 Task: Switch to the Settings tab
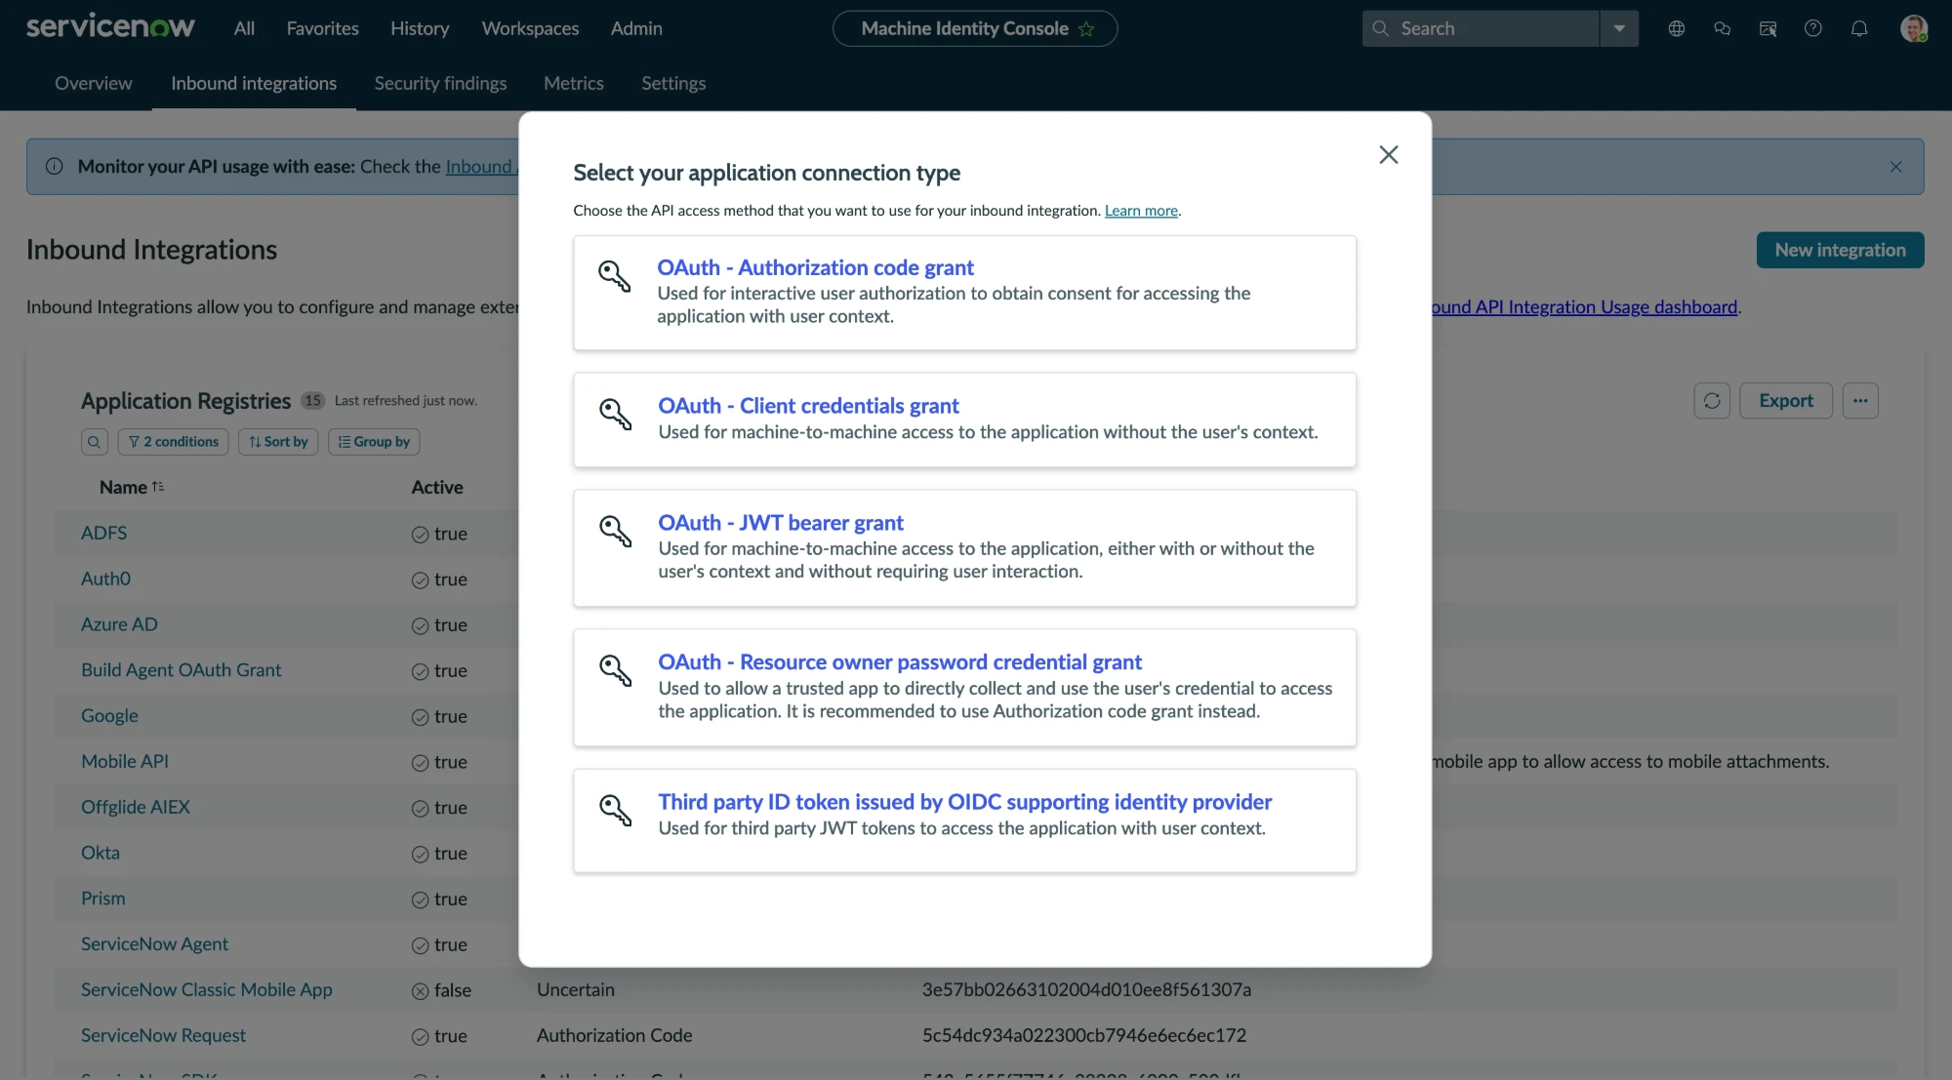point(673,83)
